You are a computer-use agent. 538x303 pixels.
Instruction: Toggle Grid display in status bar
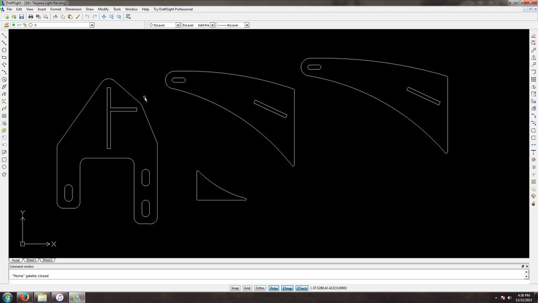pos(247,288)
